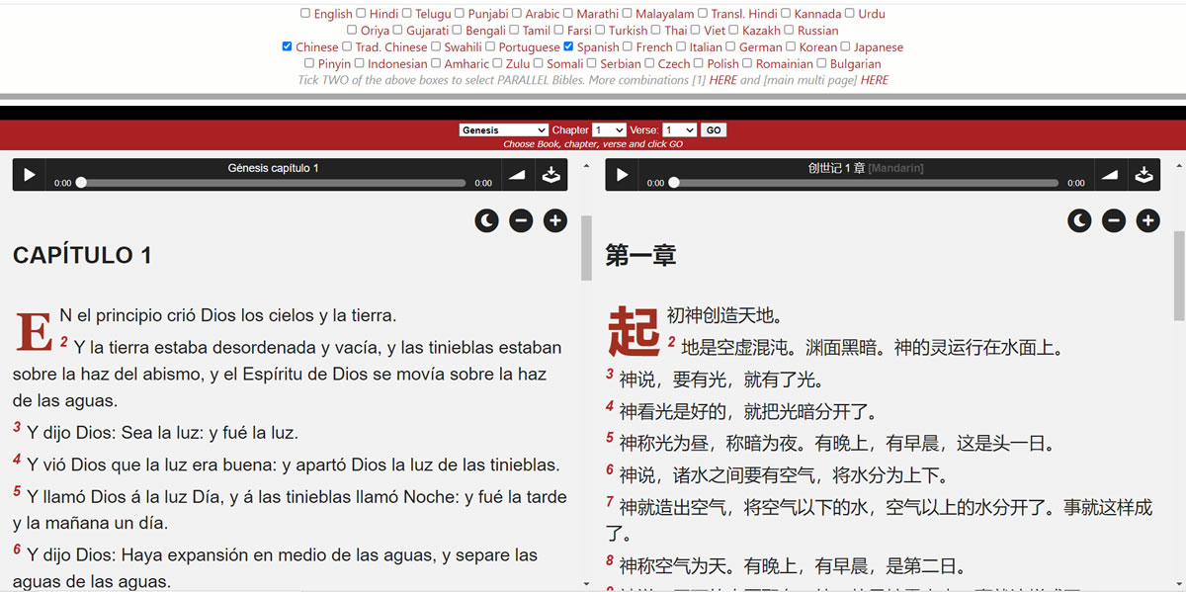This screenshot has width=1186, height=592.
Task: Tick the Urdu checkbox
Action: tap(850, 14)
